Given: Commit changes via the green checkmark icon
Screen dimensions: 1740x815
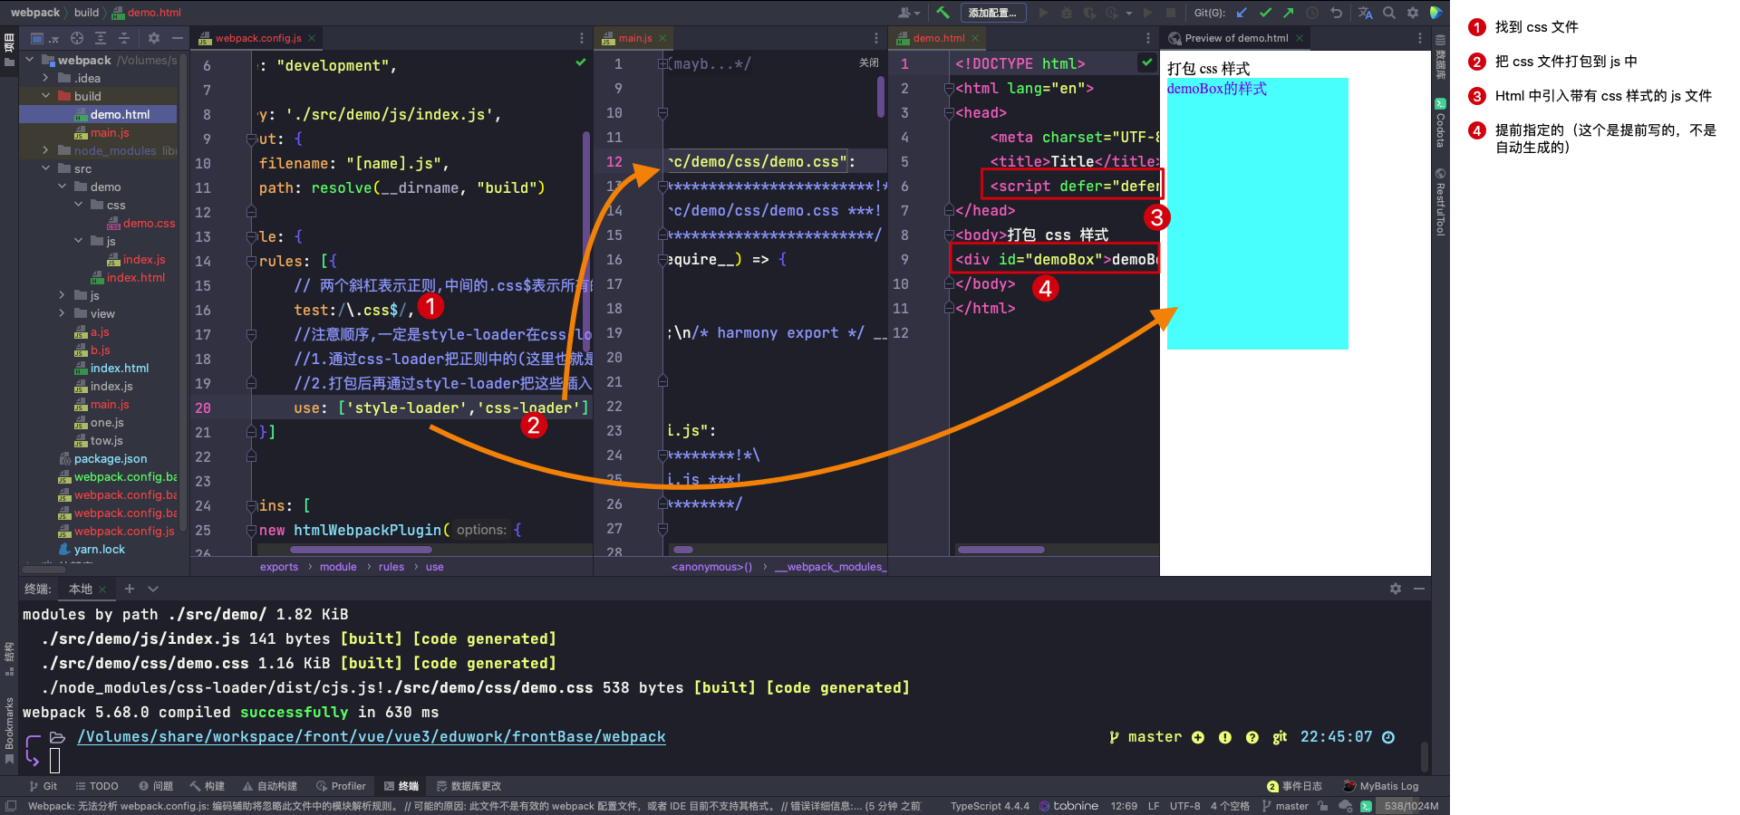Looking at the screenshot, I should [x=1265, y=13].
